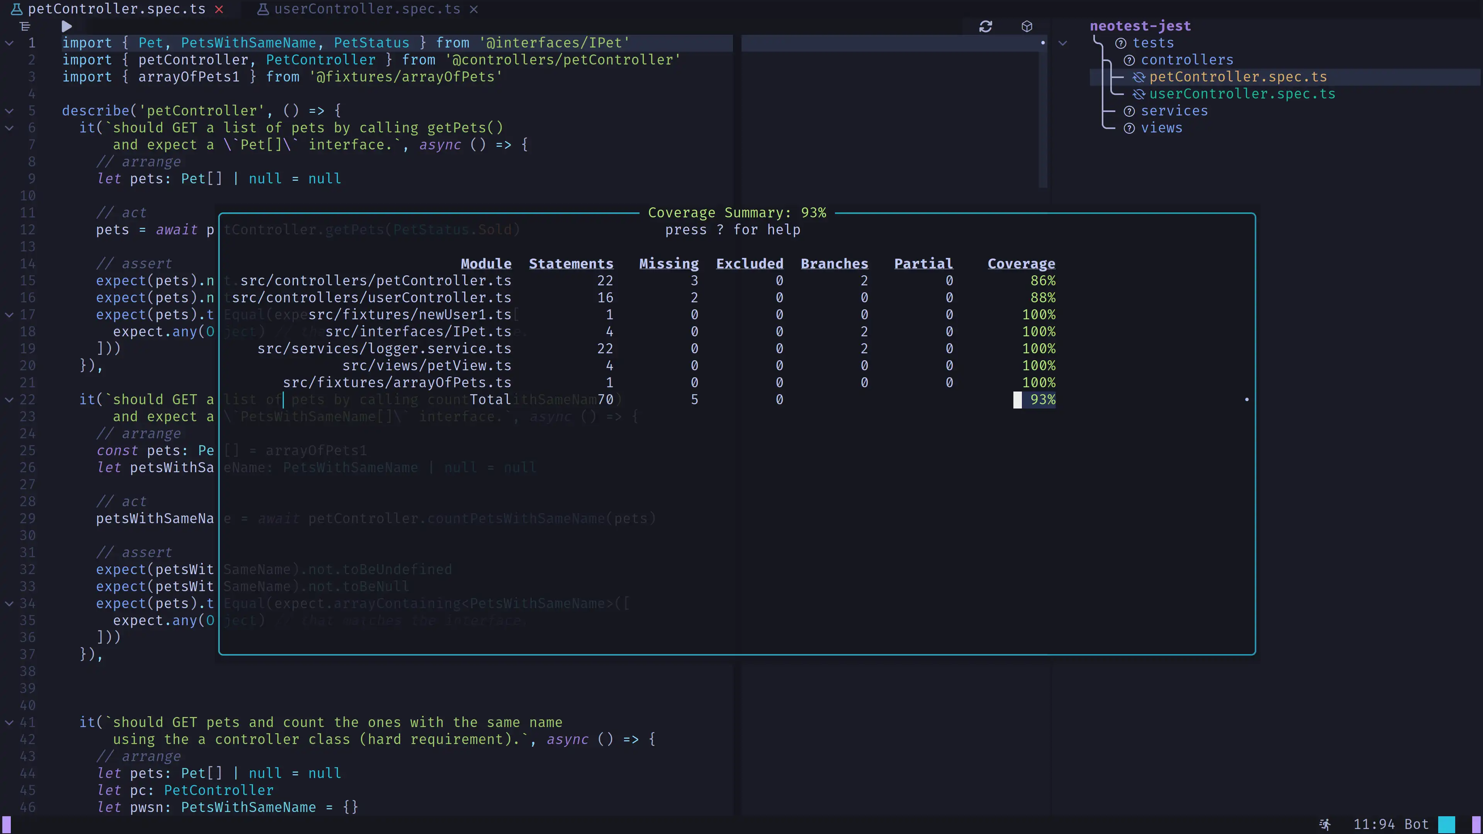
Task: Sort by the Branches column header
Action: pos(834,264)
